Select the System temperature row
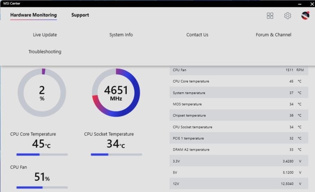The image size is (315, 192). coord(239,93)
